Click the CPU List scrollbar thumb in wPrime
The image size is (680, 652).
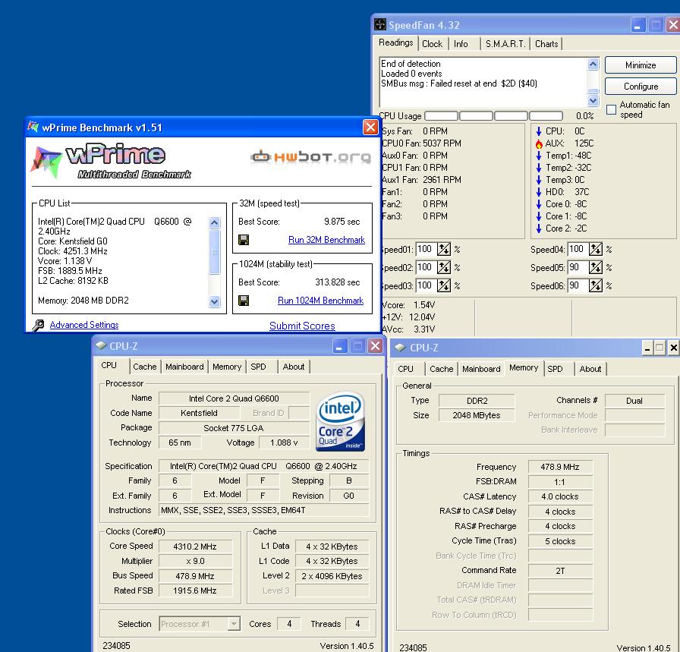click(214, 252)
